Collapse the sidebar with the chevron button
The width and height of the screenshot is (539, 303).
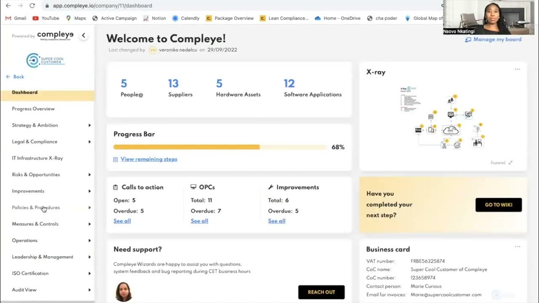pyautogui.click(x=83, y=36)
